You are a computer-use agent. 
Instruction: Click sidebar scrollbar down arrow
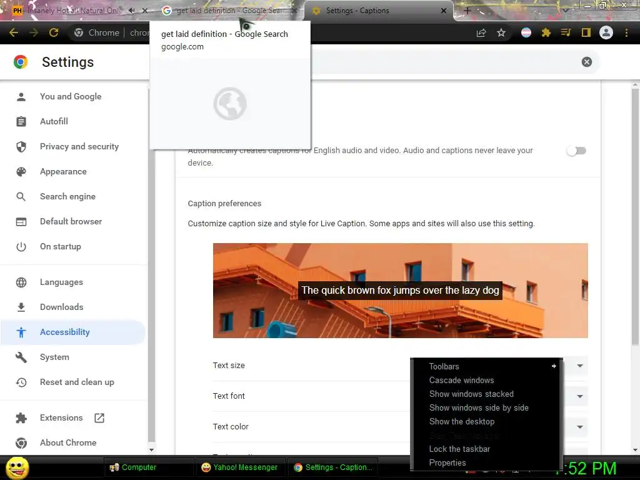[151, 450]
